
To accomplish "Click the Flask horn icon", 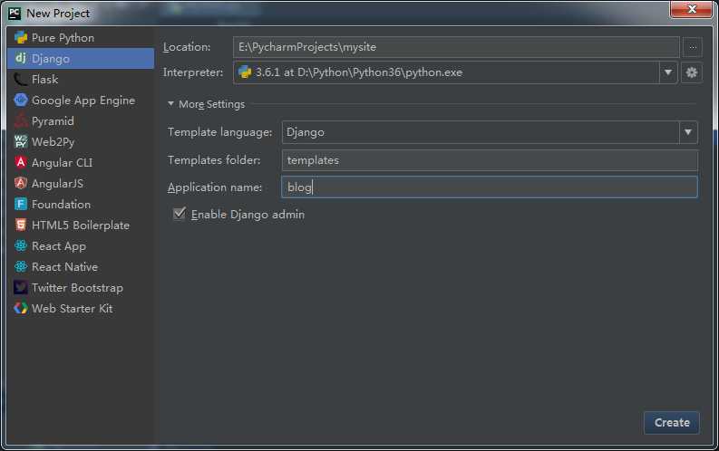I will pos(21,79).
